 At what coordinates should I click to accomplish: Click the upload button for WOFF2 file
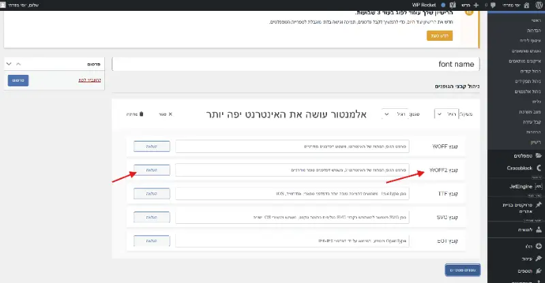coord(152,169)
